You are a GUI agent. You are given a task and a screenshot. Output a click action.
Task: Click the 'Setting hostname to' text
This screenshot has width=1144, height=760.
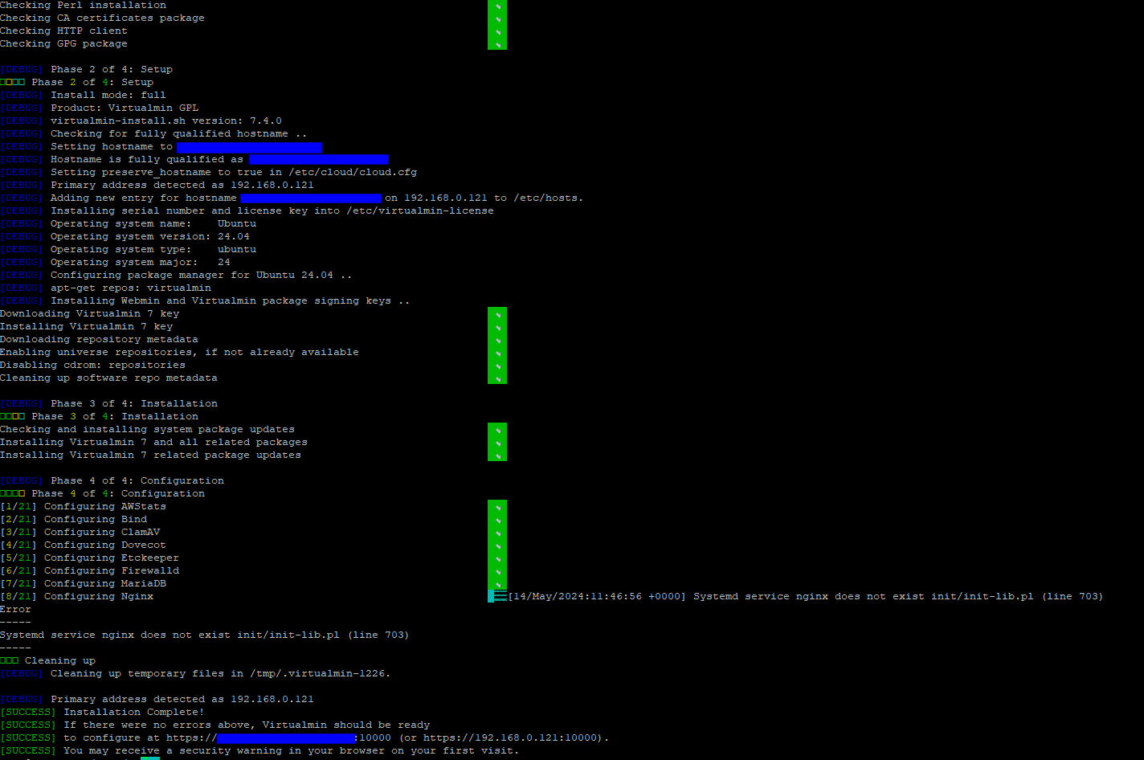112,146
